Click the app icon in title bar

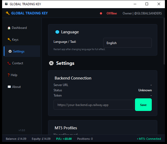(x=6, y=4)
